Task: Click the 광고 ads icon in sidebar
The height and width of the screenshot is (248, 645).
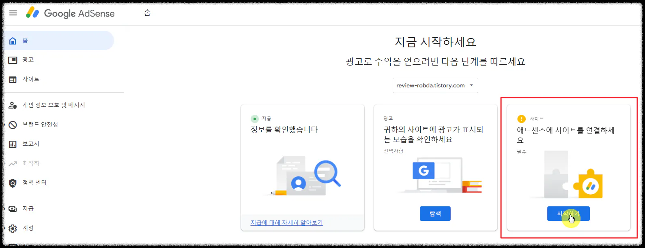Action: click(13, 60)
